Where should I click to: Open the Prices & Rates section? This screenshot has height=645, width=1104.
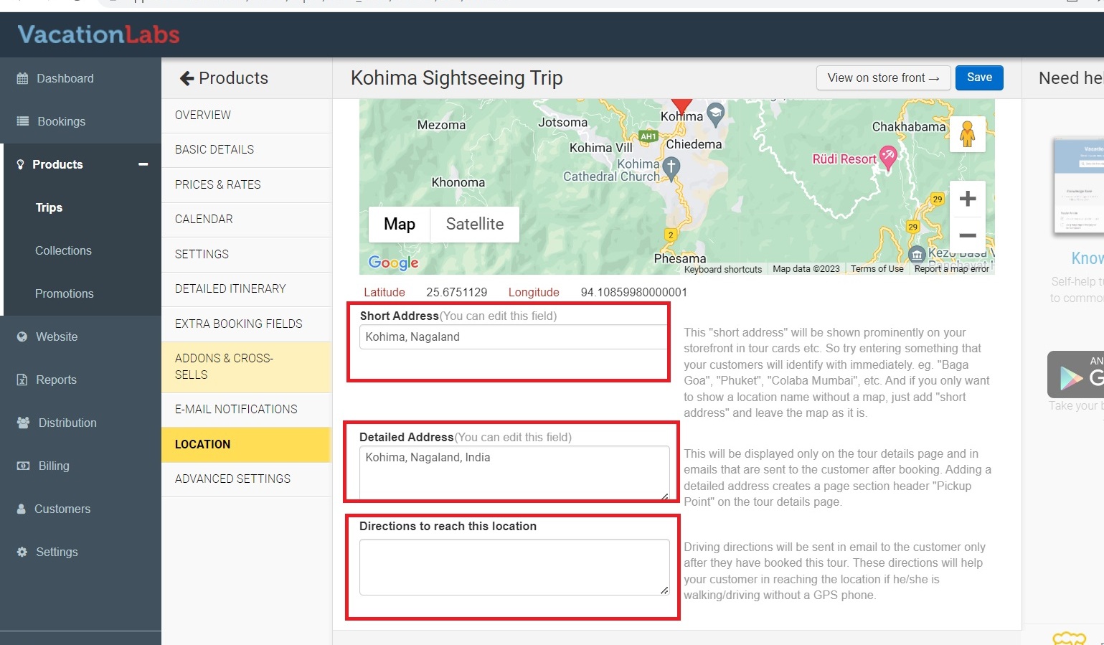218,184
